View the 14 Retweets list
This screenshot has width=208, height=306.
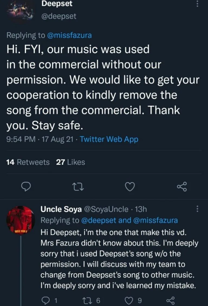pyautogui.click(x=28, y=162)
